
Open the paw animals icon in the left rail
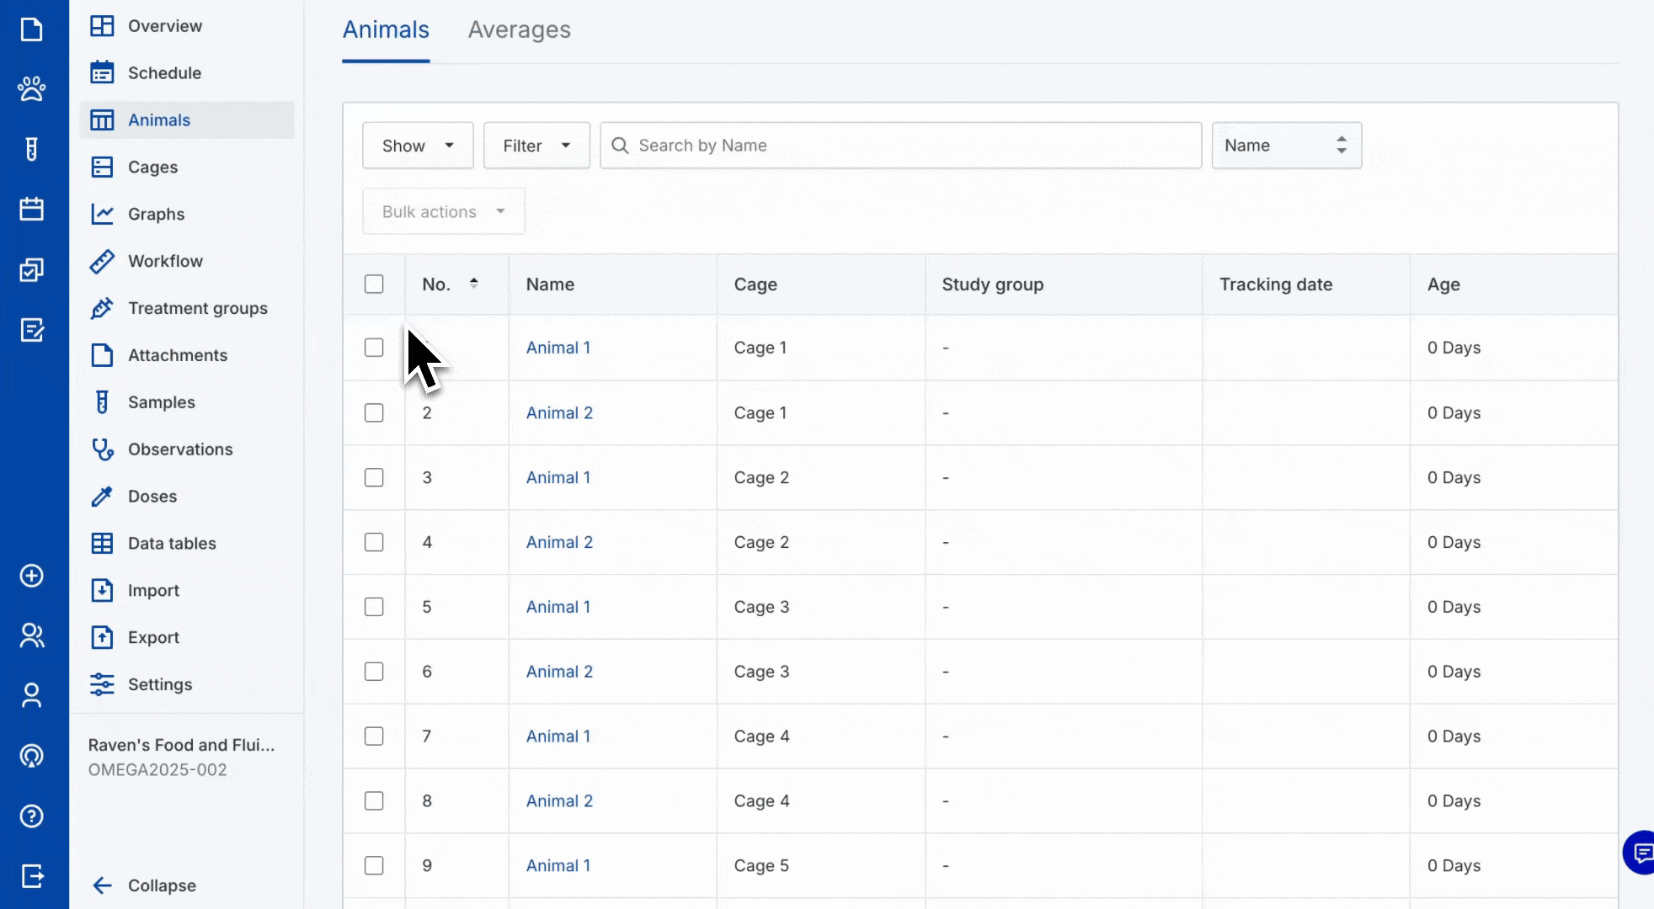(x=32, y=88)
